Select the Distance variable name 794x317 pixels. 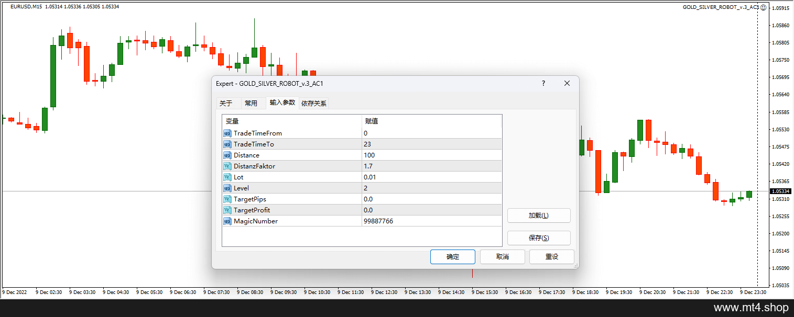(246, 155)
